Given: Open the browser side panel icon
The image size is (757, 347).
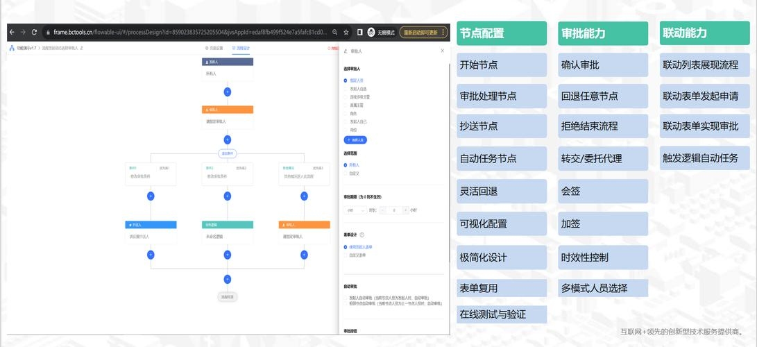Looking at the screenshot, I should click(x=359, y=33).
